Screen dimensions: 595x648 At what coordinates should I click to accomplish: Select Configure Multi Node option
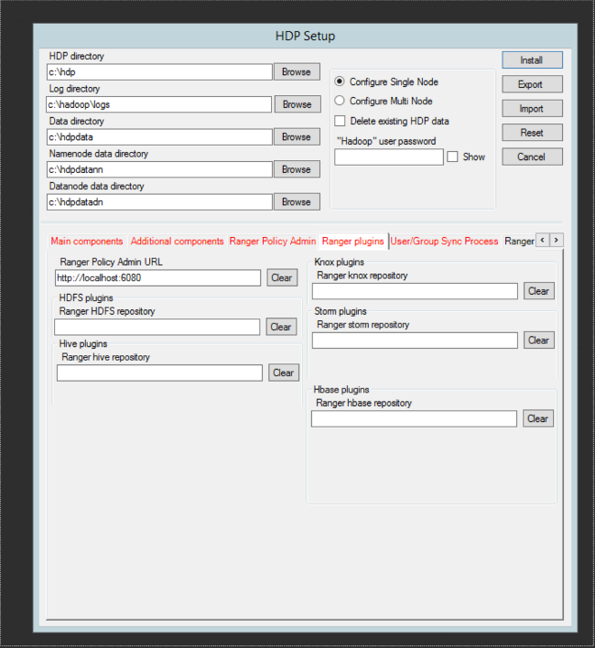point(340,101)
